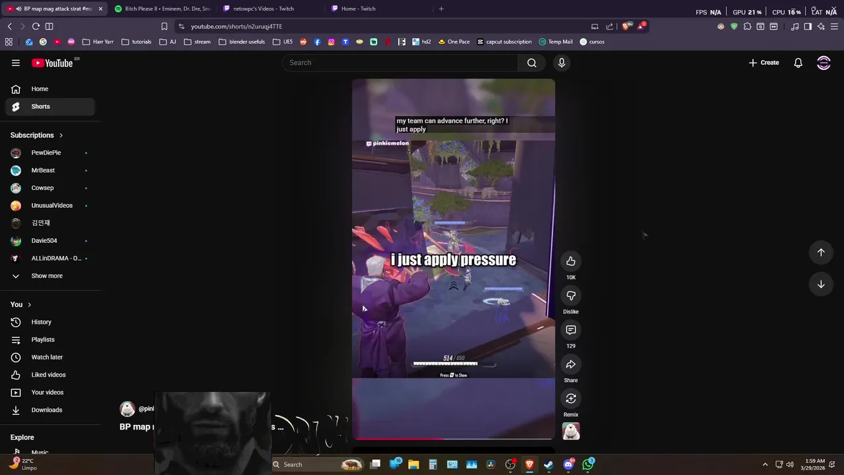Open UnusualVideos subscription
The image size is (844, 475).
[x=50, y=205]
